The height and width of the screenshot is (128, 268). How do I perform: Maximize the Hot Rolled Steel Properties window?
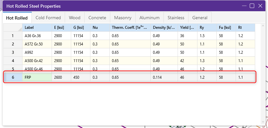[x=252, y=6]
